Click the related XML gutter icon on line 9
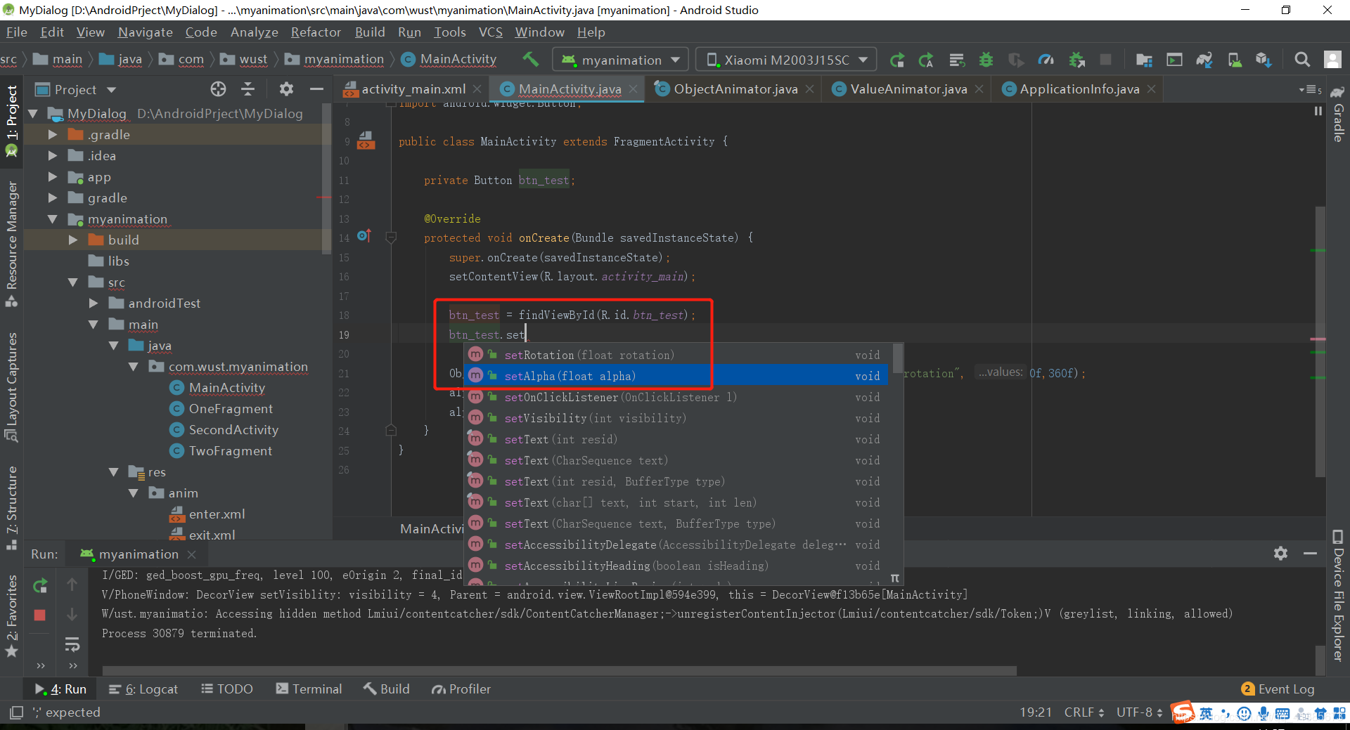This screenshot has width=1350, height=730. [x=366, y=141]
